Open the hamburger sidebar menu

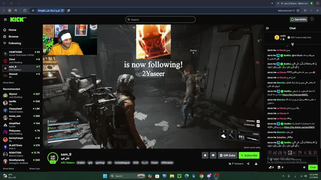pyautogui.click(x=5, y=19)
